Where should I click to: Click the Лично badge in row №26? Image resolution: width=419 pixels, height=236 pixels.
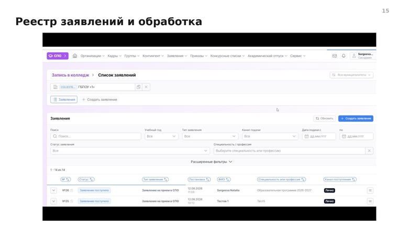click(x=329, y=190)
